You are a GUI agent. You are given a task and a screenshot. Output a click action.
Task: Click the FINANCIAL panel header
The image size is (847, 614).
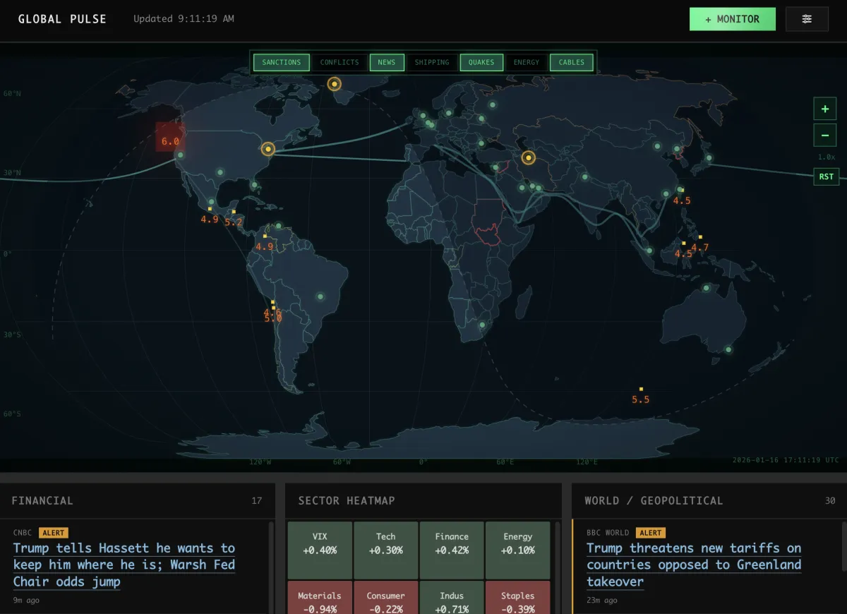137,500
